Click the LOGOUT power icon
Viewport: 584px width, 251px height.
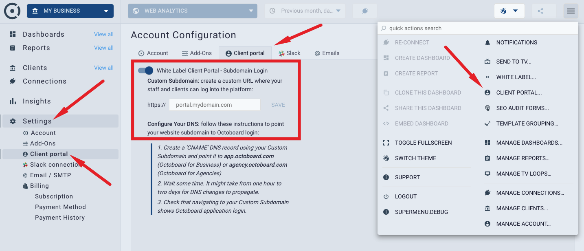pos(386,196)
